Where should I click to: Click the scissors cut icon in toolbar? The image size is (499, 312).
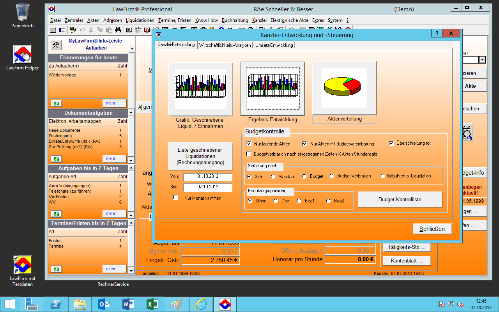[91, 30]
